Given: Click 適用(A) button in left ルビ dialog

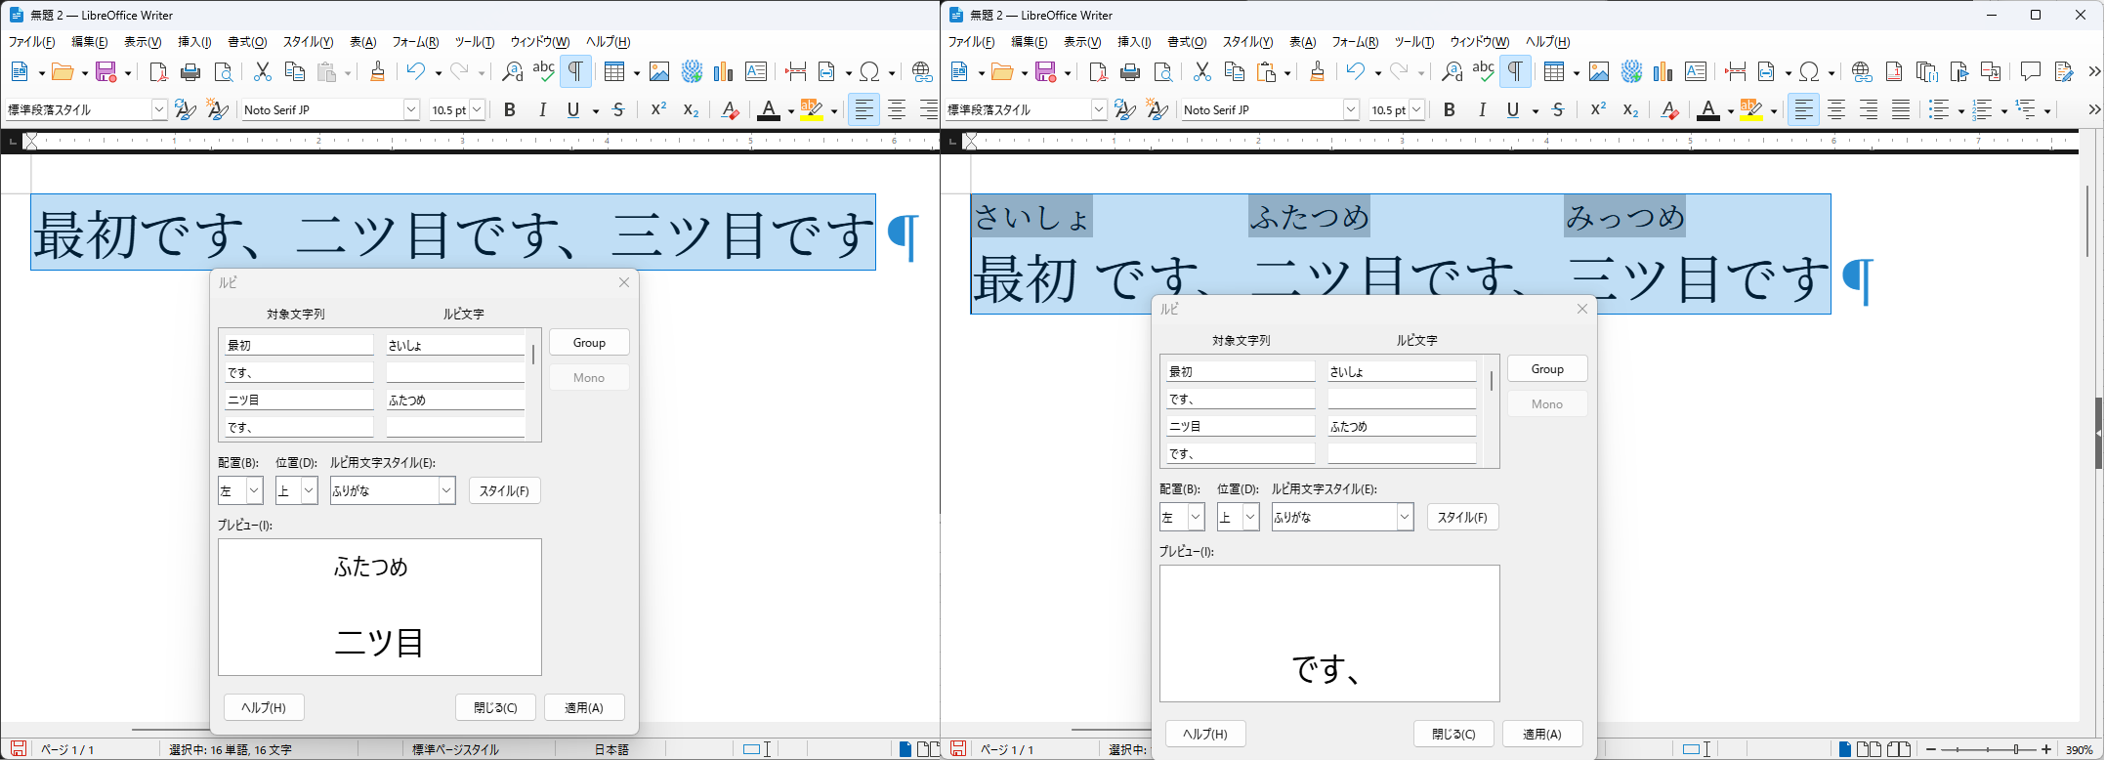Looking at the screenshot, I should 584,707.
